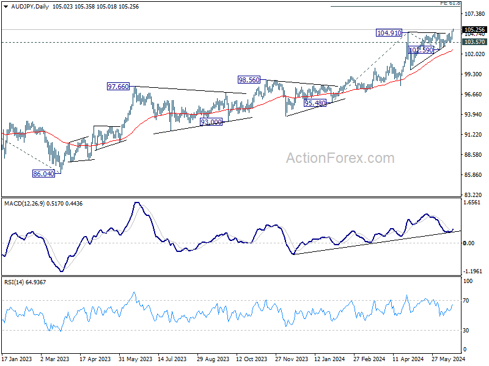
Task: Select the 86.040 low price label
Action: coord(43,174)
